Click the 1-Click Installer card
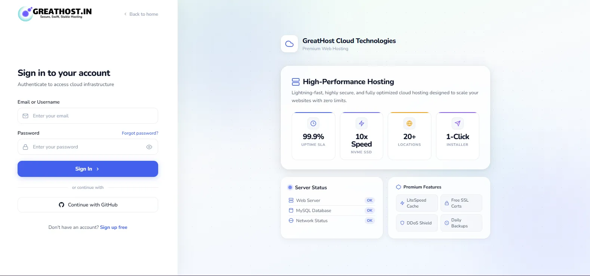The height and width of the screenshot is (276, 590). tap(458, 136)
